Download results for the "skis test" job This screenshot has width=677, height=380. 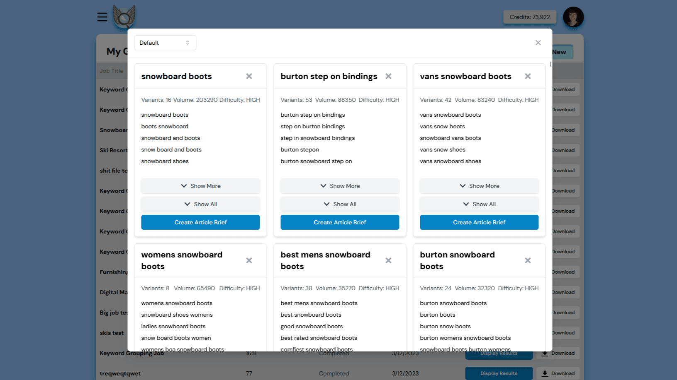tap(558, 332)
